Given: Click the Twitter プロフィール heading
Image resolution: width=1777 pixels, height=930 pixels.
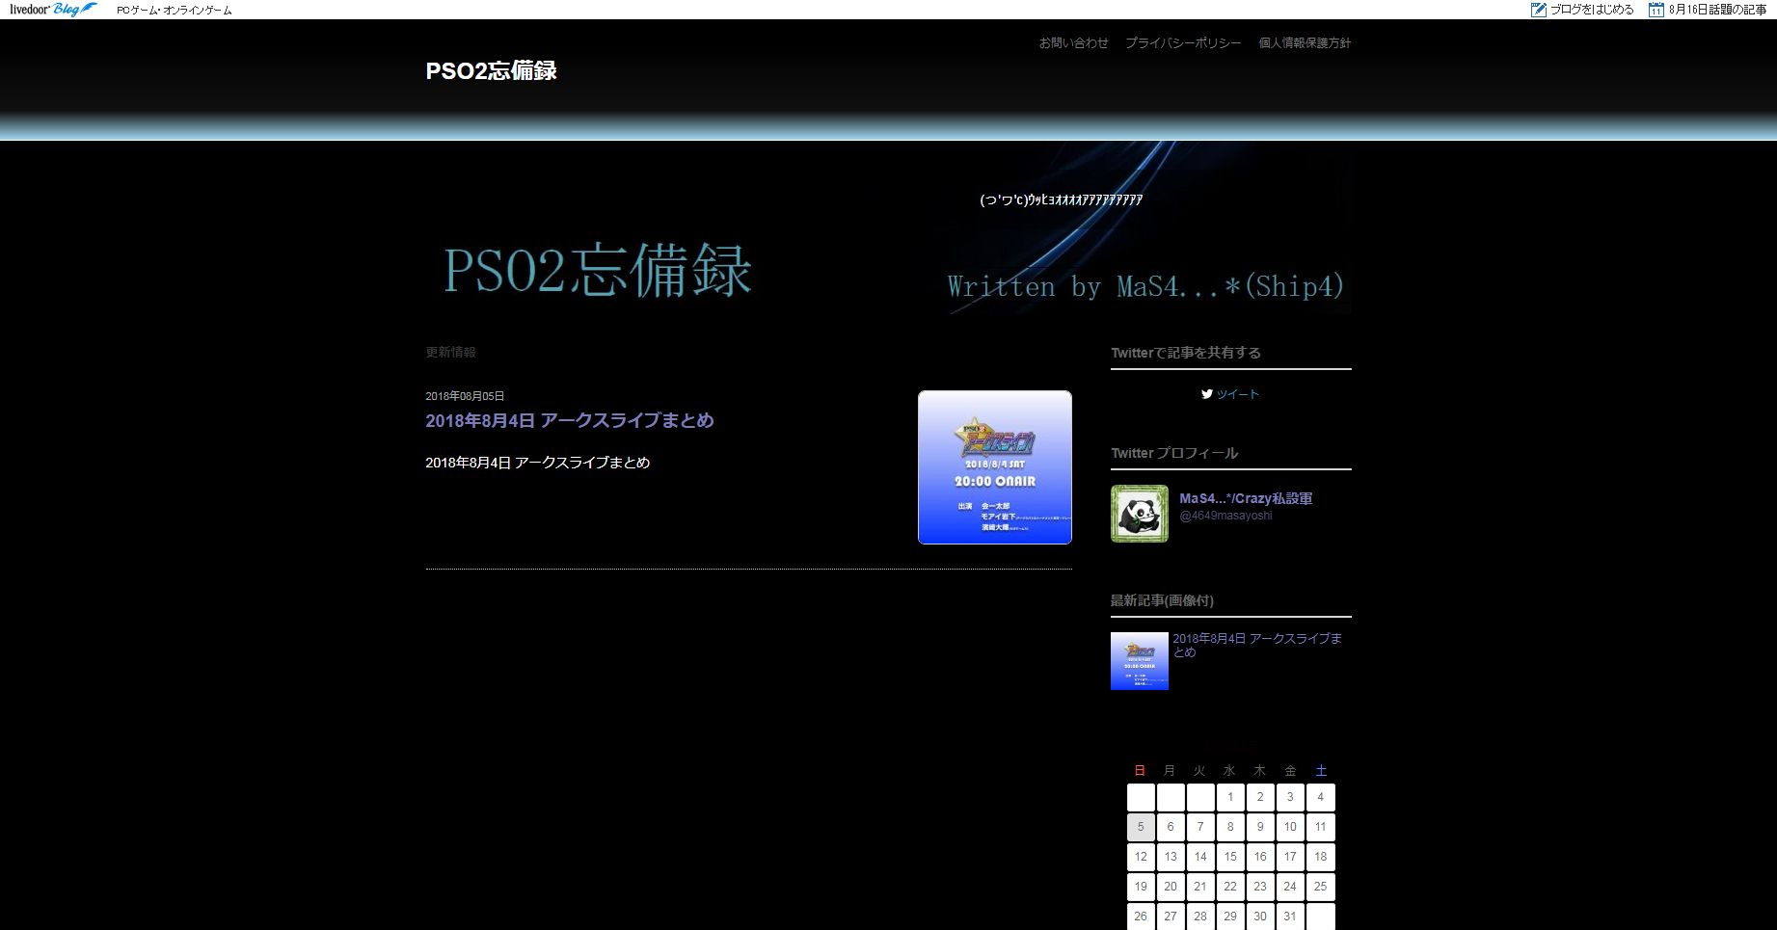Looking at the screenshot, I should 1174,453.
